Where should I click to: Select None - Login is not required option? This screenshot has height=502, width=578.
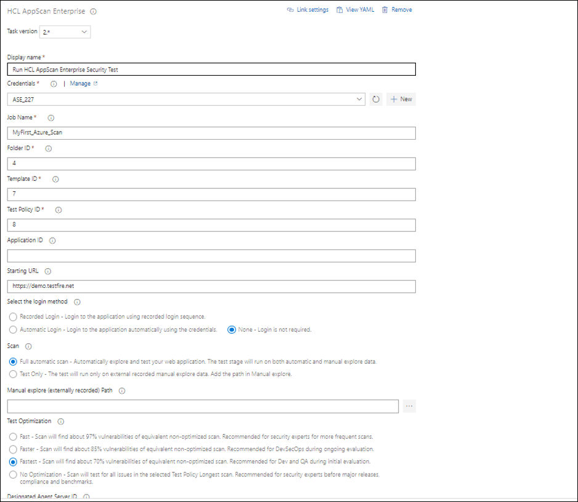click(x=232, y=330)
